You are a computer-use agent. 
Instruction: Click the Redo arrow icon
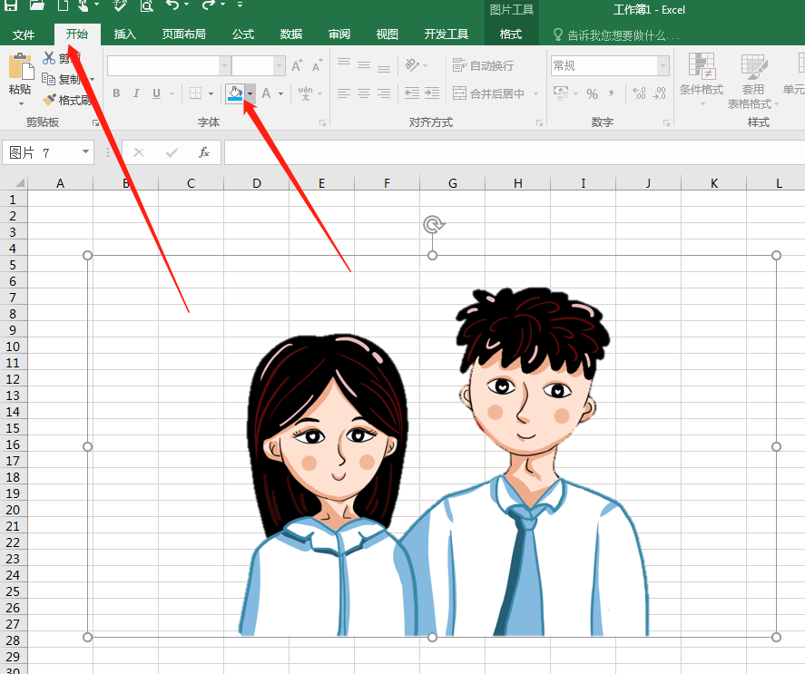209,5
